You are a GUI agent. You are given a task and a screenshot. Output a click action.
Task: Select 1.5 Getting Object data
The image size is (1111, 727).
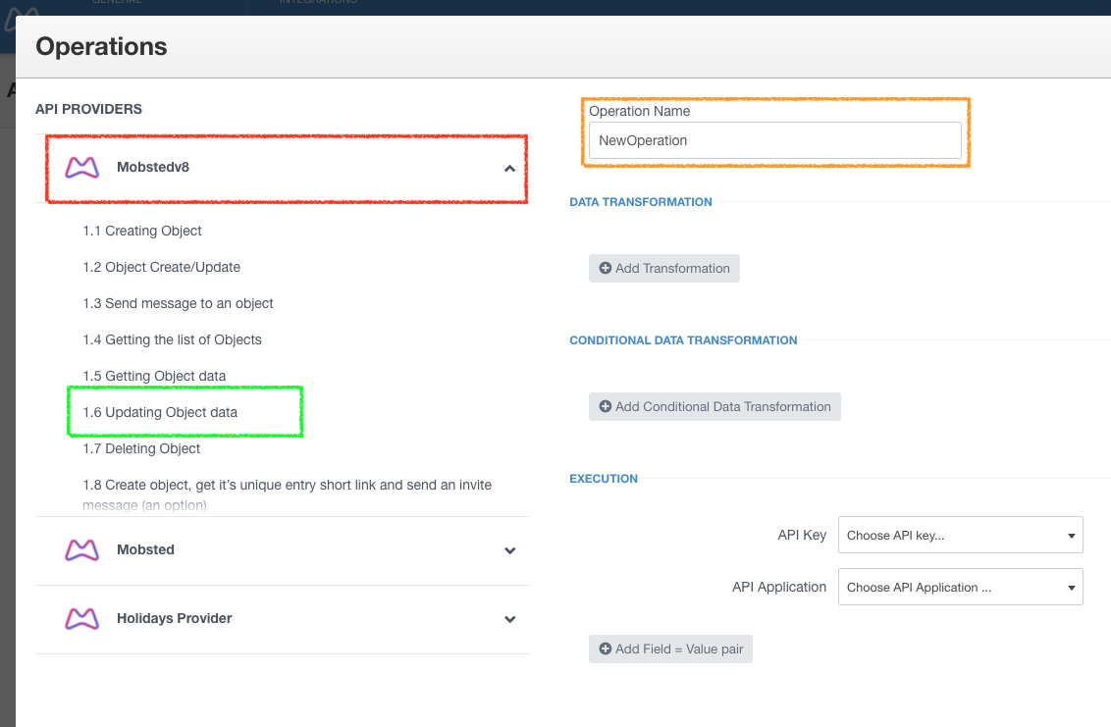154,376
